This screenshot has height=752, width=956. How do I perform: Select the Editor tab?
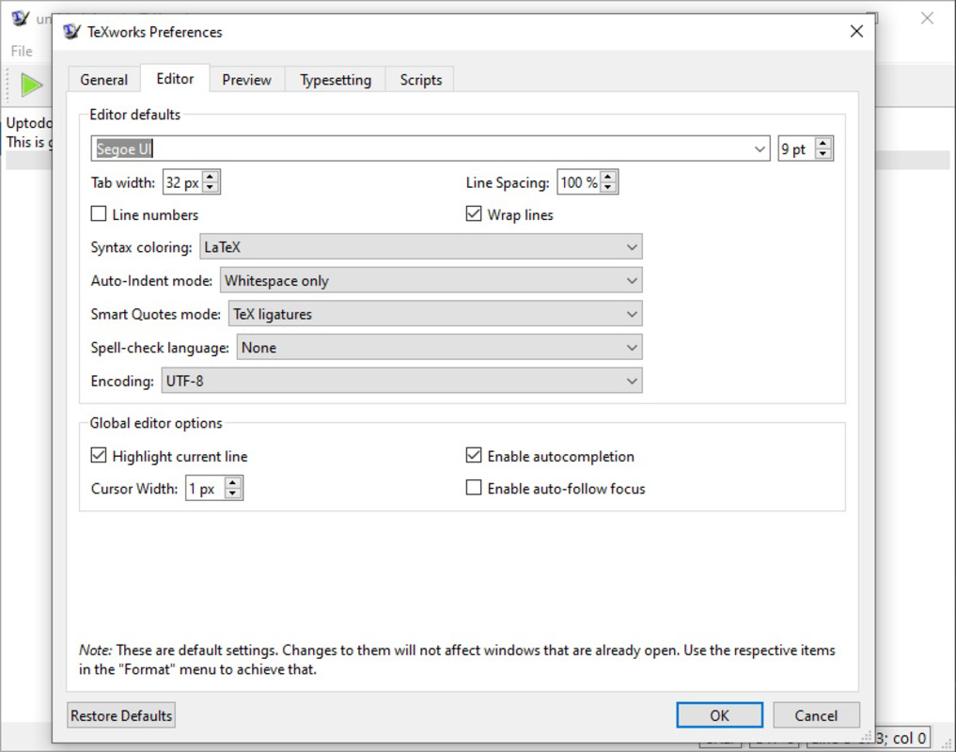(175, 79)
